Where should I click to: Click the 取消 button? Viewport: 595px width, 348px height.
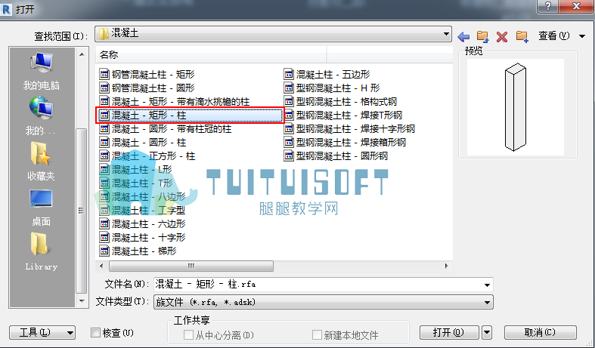point(541,333)
